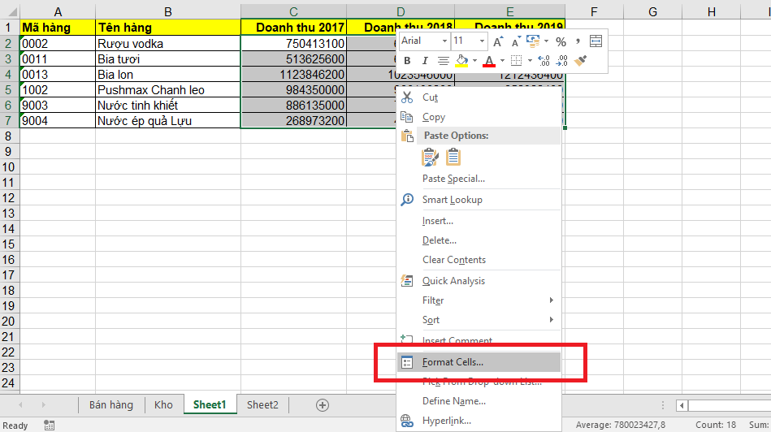This screenshot has width=771, height=432.
Task: Click the Decrease Decimal icon
Action: pos(562,61)
